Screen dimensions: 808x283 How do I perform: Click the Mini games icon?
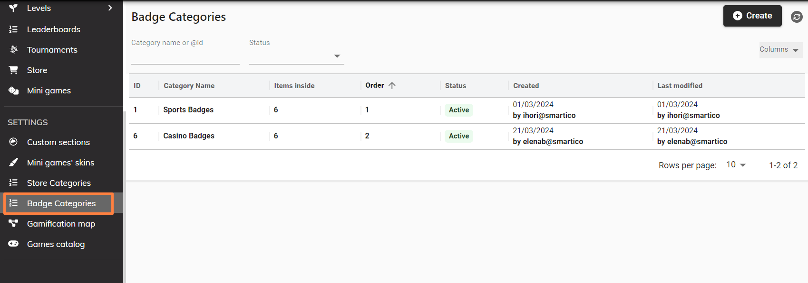pyautogui.click(x=13, y=91)
